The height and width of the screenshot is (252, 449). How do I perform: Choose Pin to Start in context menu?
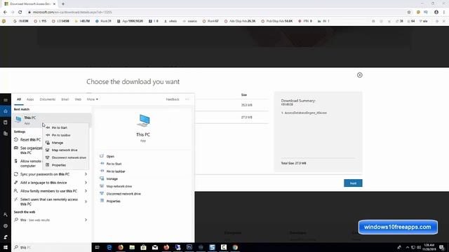pyautogui.click(x=65, y=127)
